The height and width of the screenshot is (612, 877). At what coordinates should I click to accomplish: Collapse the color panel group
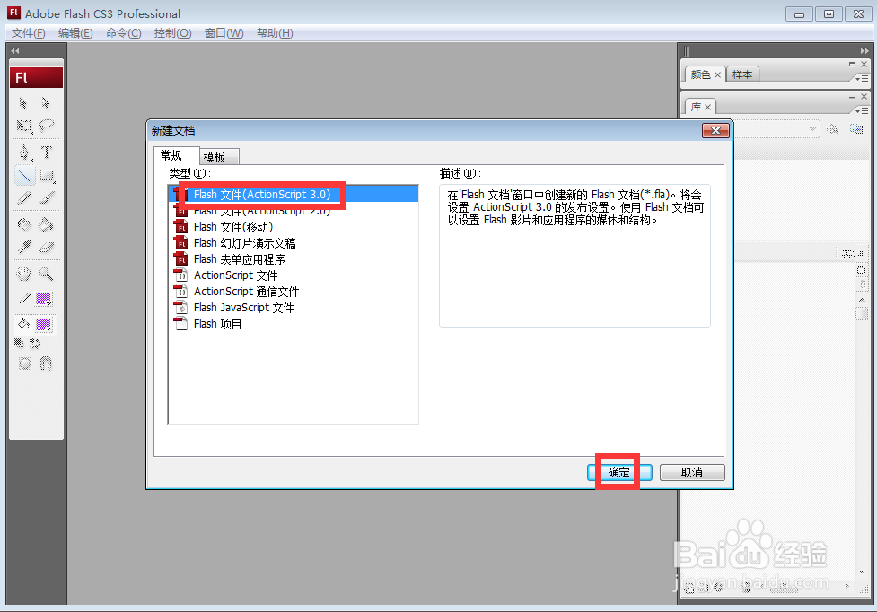coord(853,65)
